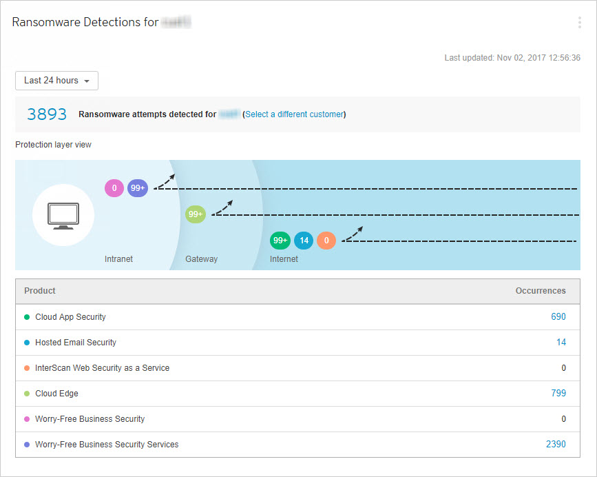Open the 14 Hosted Email Security occurrences

tap(561, 343)
